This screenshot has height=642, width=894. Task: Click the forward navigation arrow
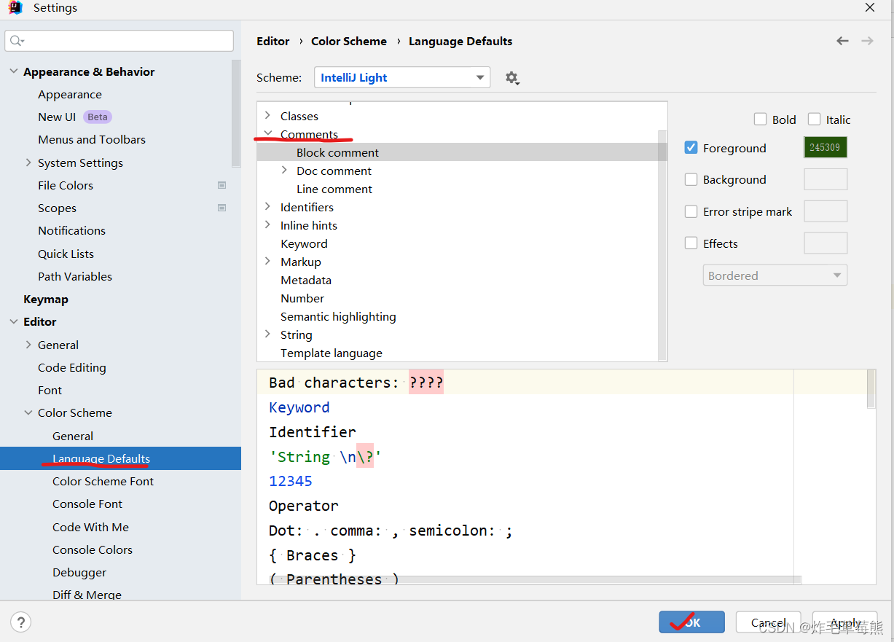click(867, 41)
